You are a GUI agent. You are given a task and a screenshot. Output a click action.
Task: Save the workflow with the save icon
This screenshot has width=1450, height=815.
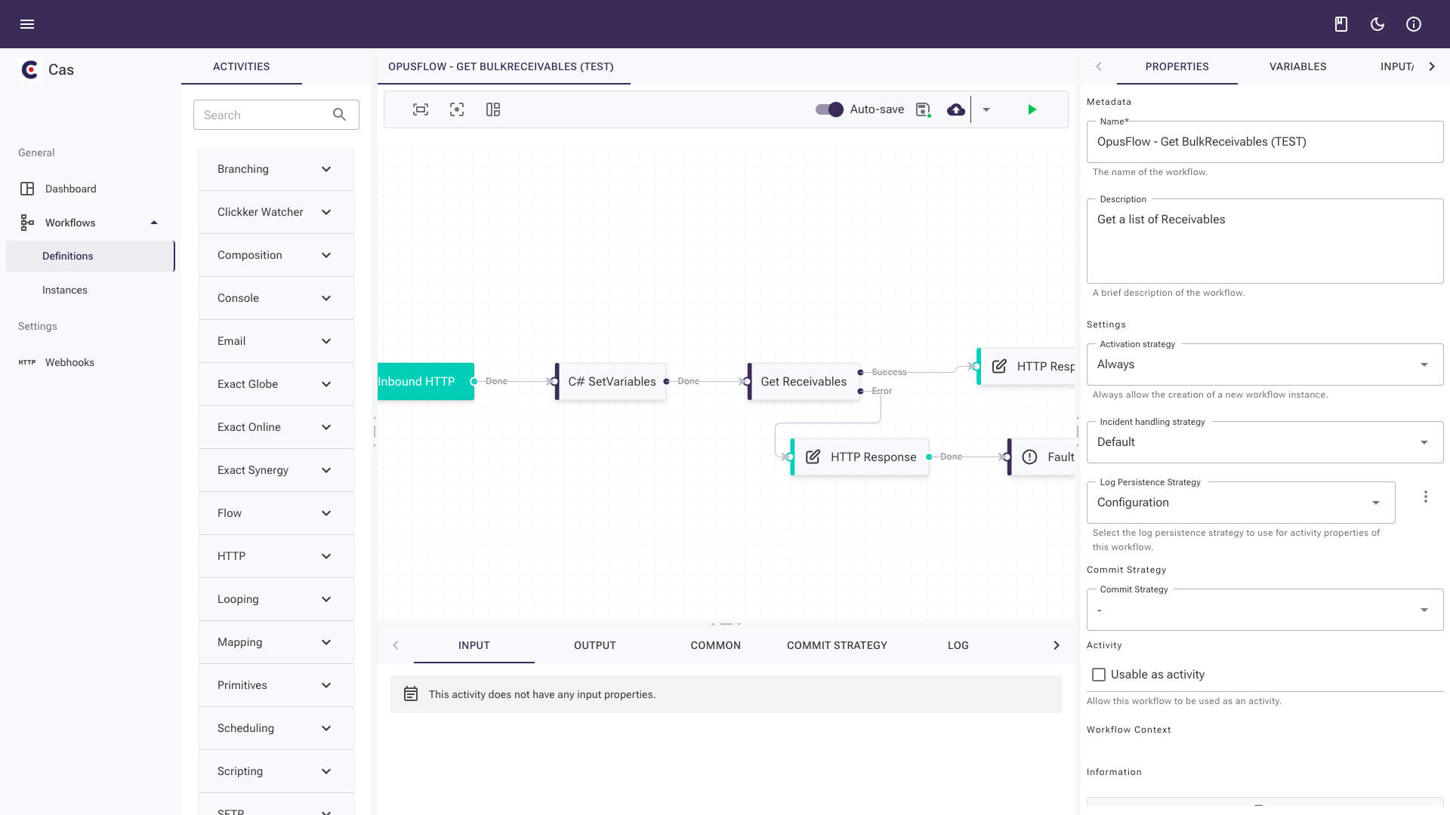coord(922,109)
